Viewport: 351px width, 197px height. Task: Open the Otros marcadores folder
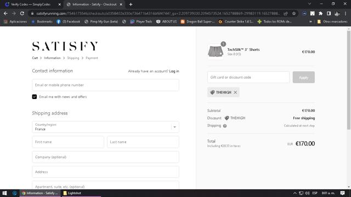332,21
